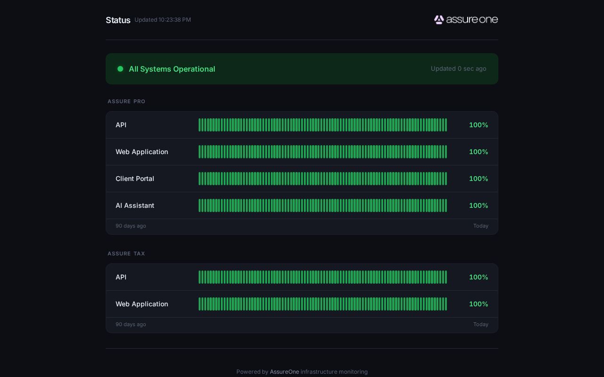Screen dimensions: 604x377
Task: Click the AssureOne logo in the header
Action: [x=466, y=20]
